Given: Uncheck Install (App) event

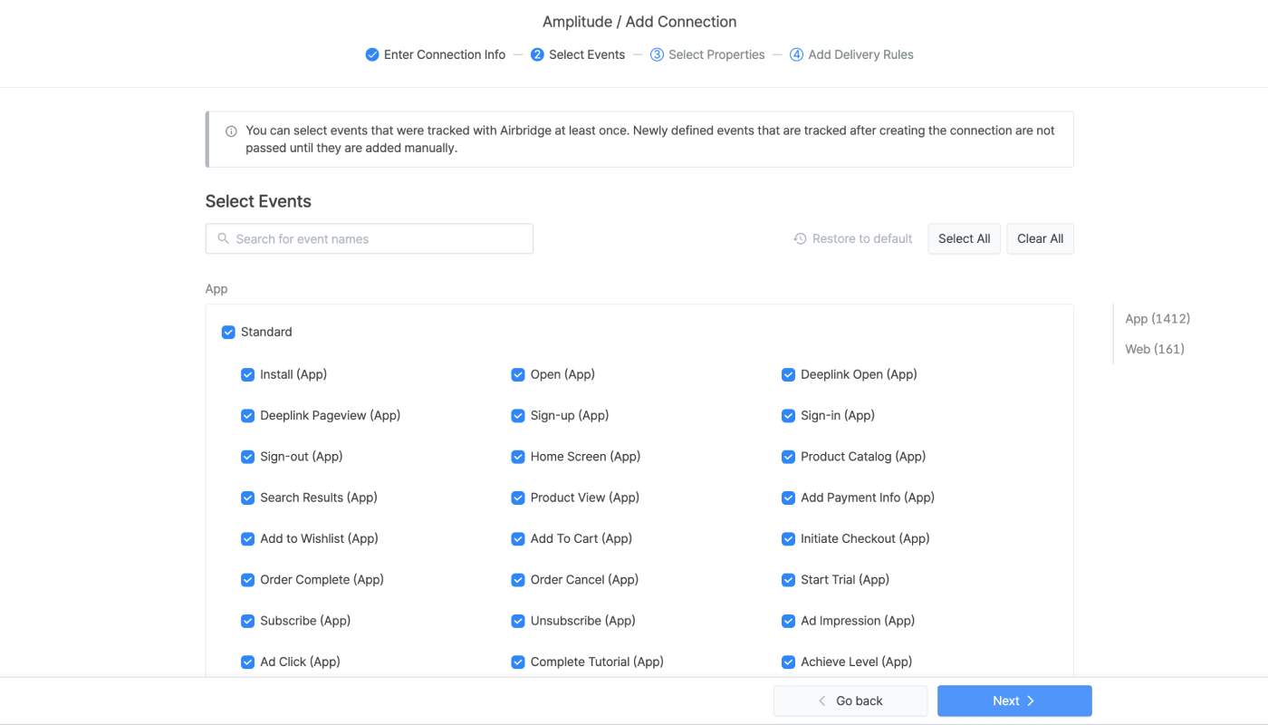Looking at the screenshot, I should 247,374.
